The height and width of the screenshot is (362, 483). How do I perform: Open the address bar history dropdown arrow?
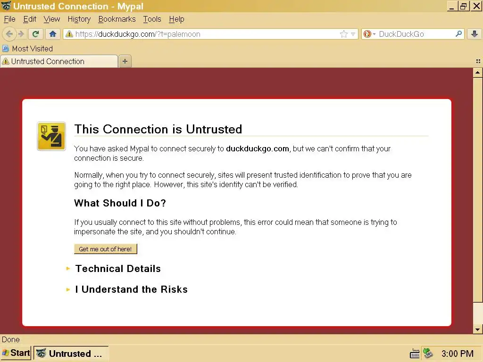click(x=353, y=34)
